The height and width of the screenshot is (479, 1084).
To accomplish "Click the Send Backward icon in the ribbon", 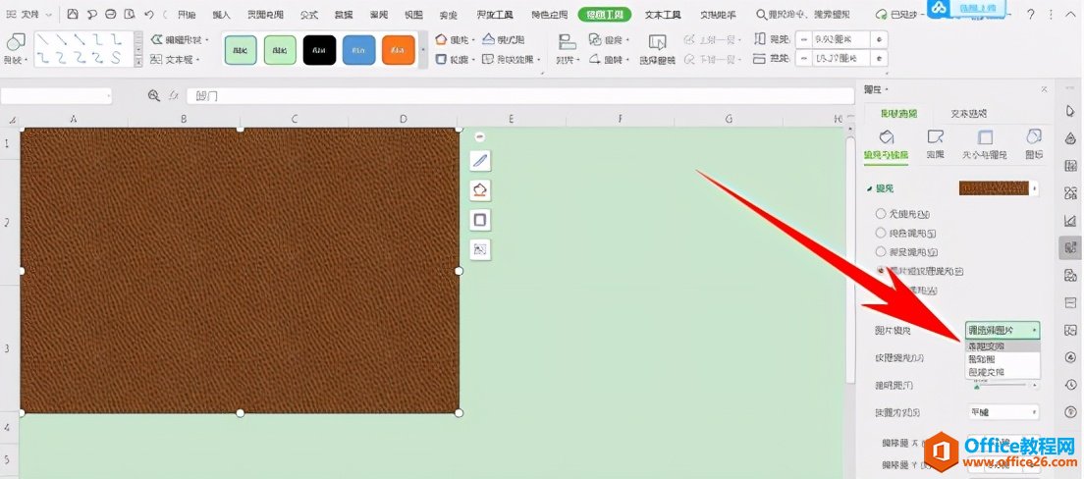I will coord(689,60).
